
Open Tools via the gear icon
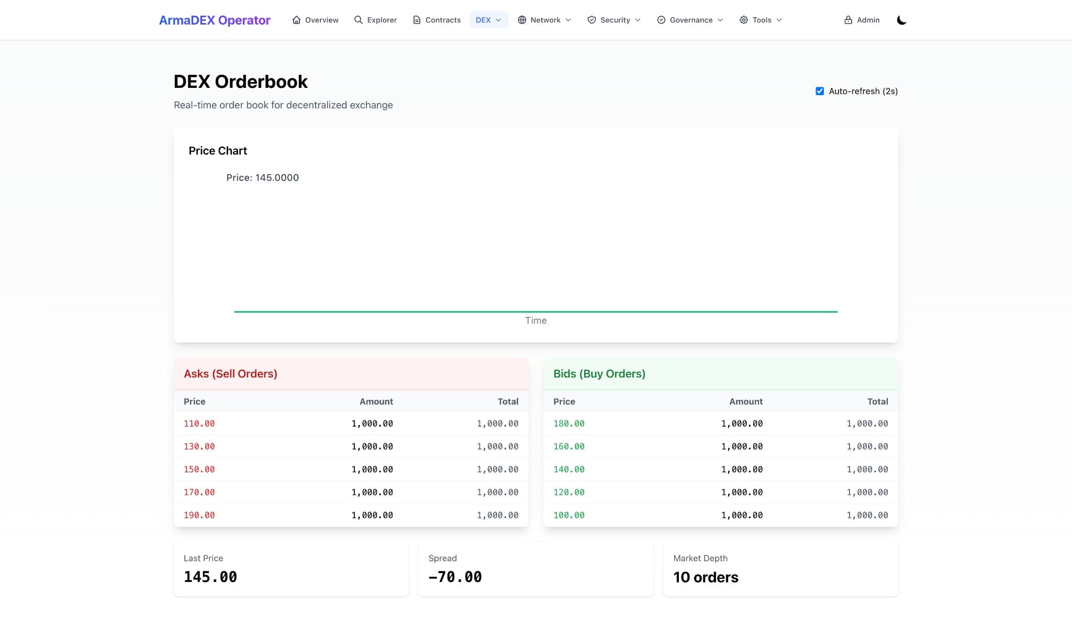744,19
